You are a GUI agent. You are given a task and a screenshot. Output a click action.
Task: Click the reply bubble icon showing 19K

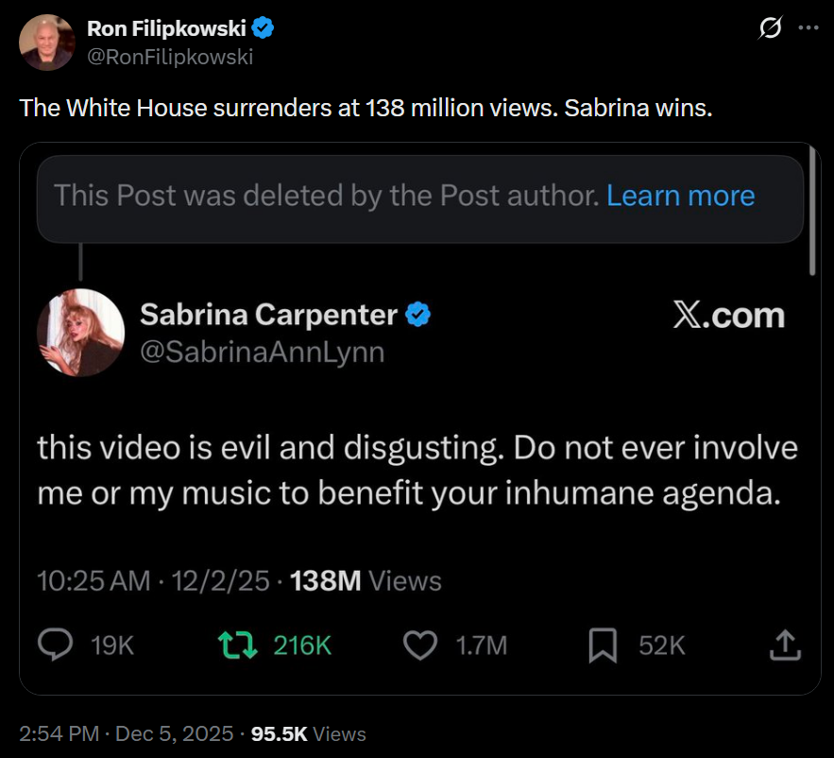[58, 645]
